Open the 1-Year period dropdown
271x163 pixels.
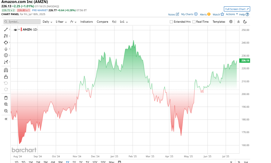point(61,22)
